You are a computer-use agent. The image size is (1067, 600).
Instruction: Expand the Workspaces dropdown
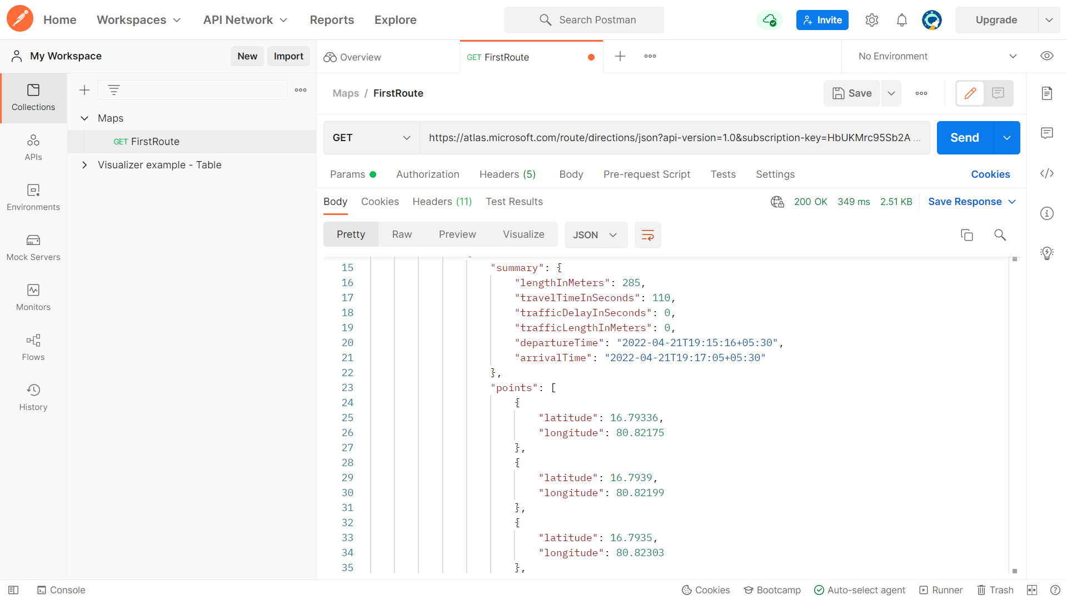[139, 20]
